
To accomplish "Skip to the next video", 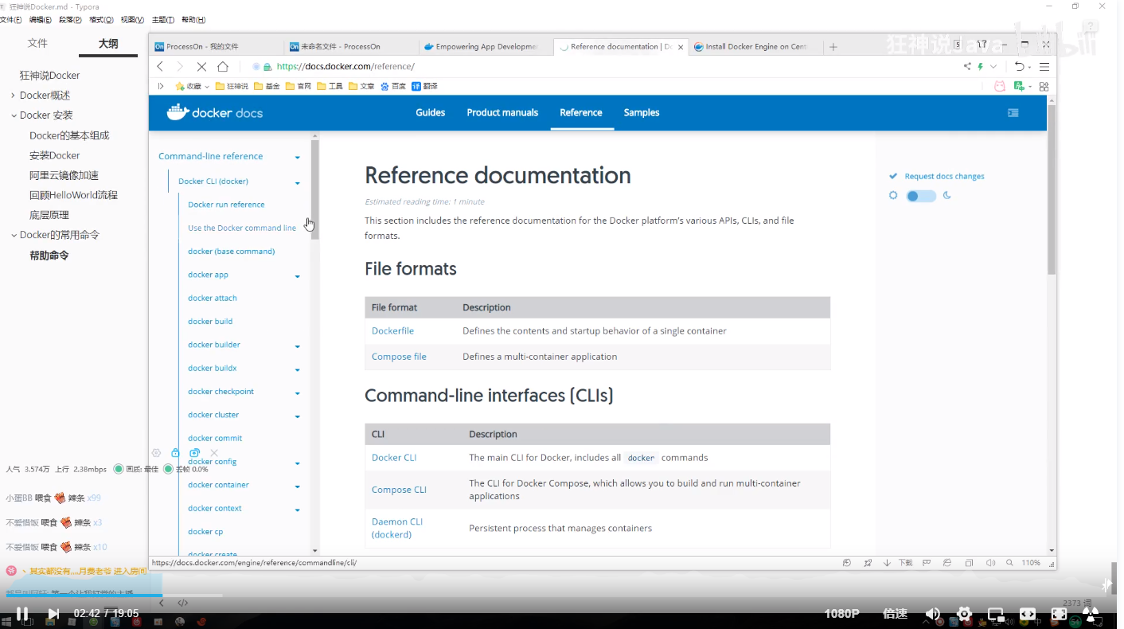I will coord(53,614).
